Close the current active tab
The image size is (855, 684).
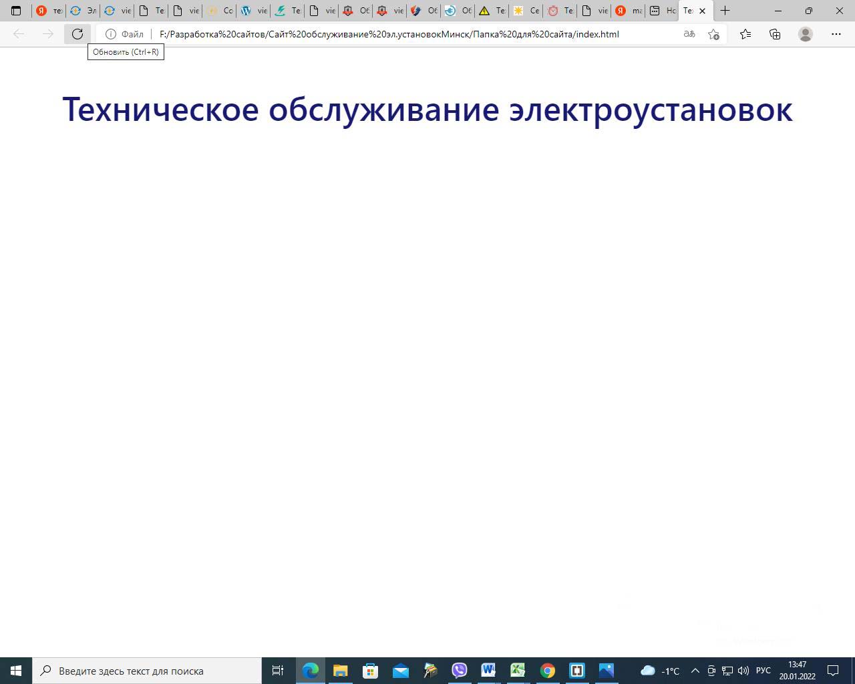pos(702,11)
